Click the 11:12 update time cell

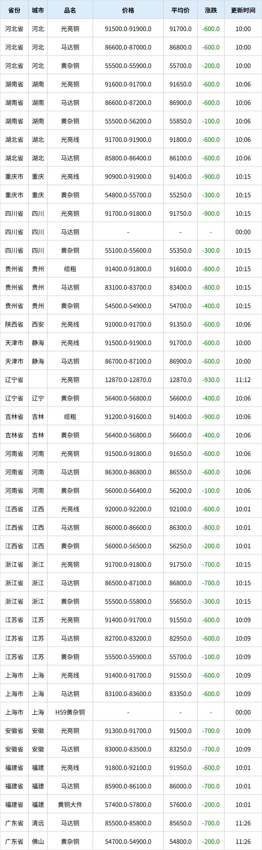point(243,380)
